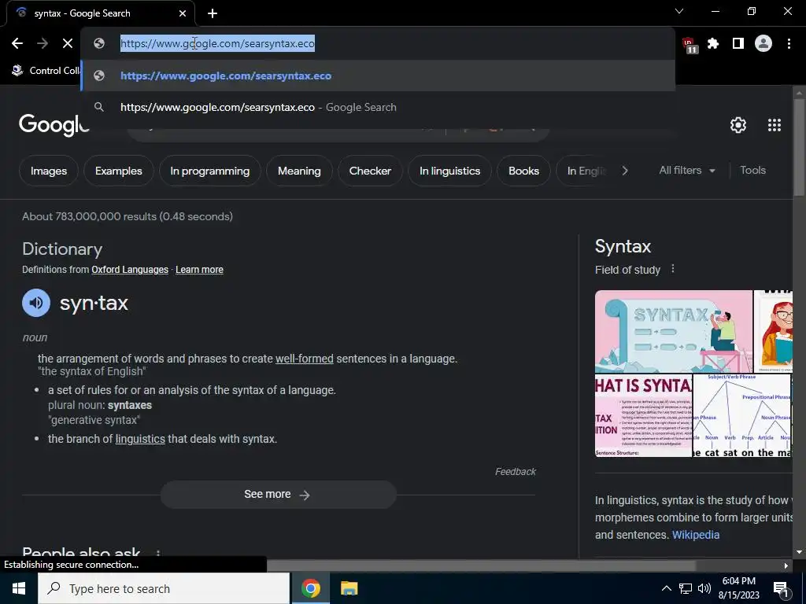Click the forward navigation arrow
The width and height of the screenshot is (806, 604).
coord(43,44)
